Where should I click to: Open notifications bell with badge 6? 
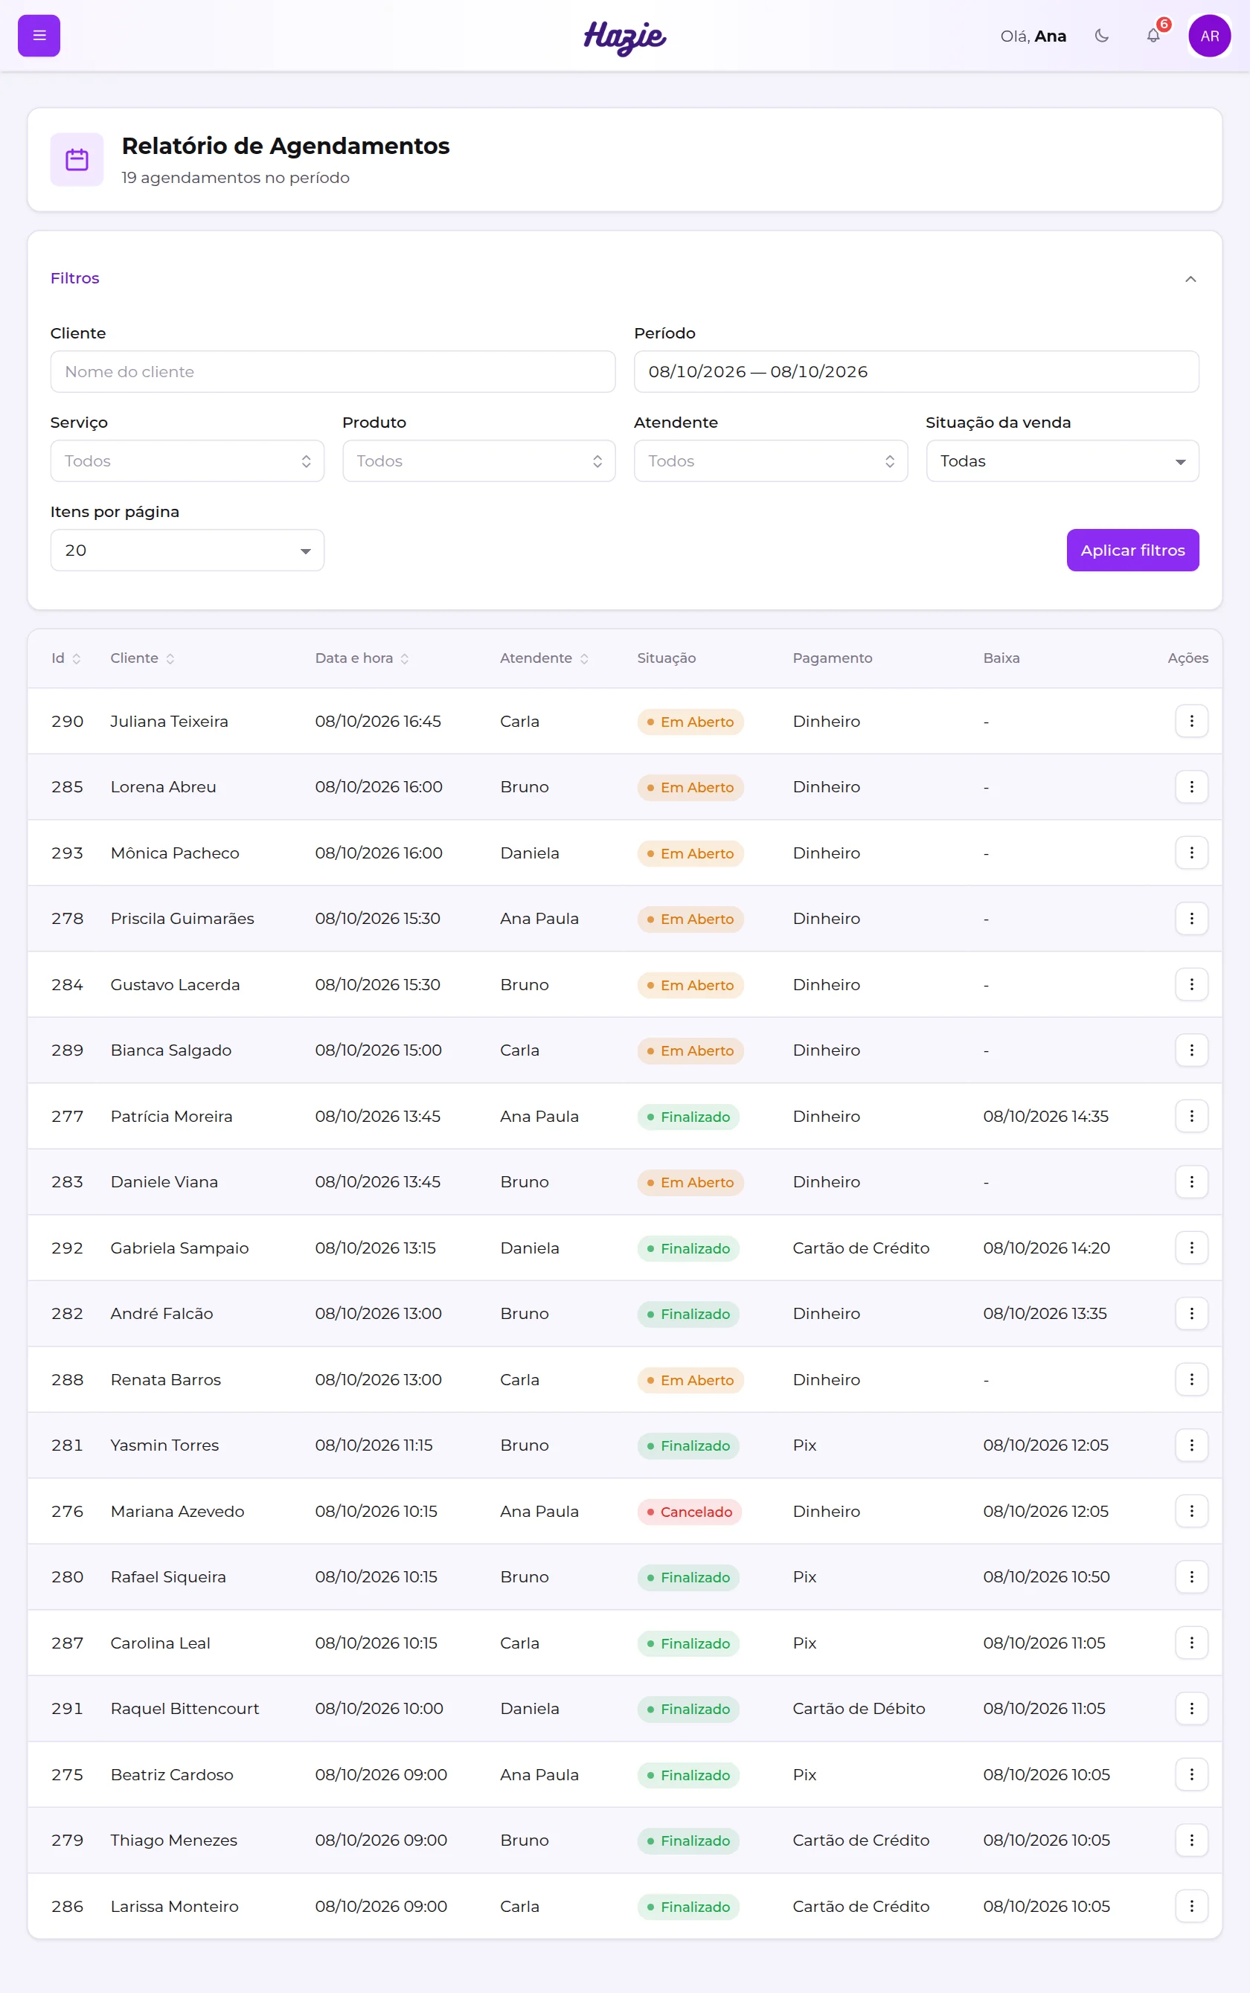pyautogui.click(x=1153, y=36)
